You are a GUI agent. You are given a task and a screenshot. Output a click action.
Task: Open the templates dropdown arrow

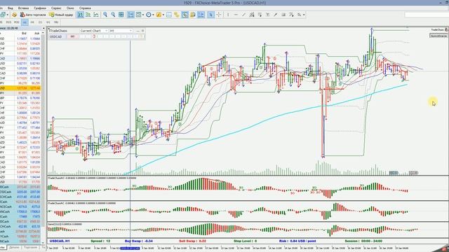(163, 15)
